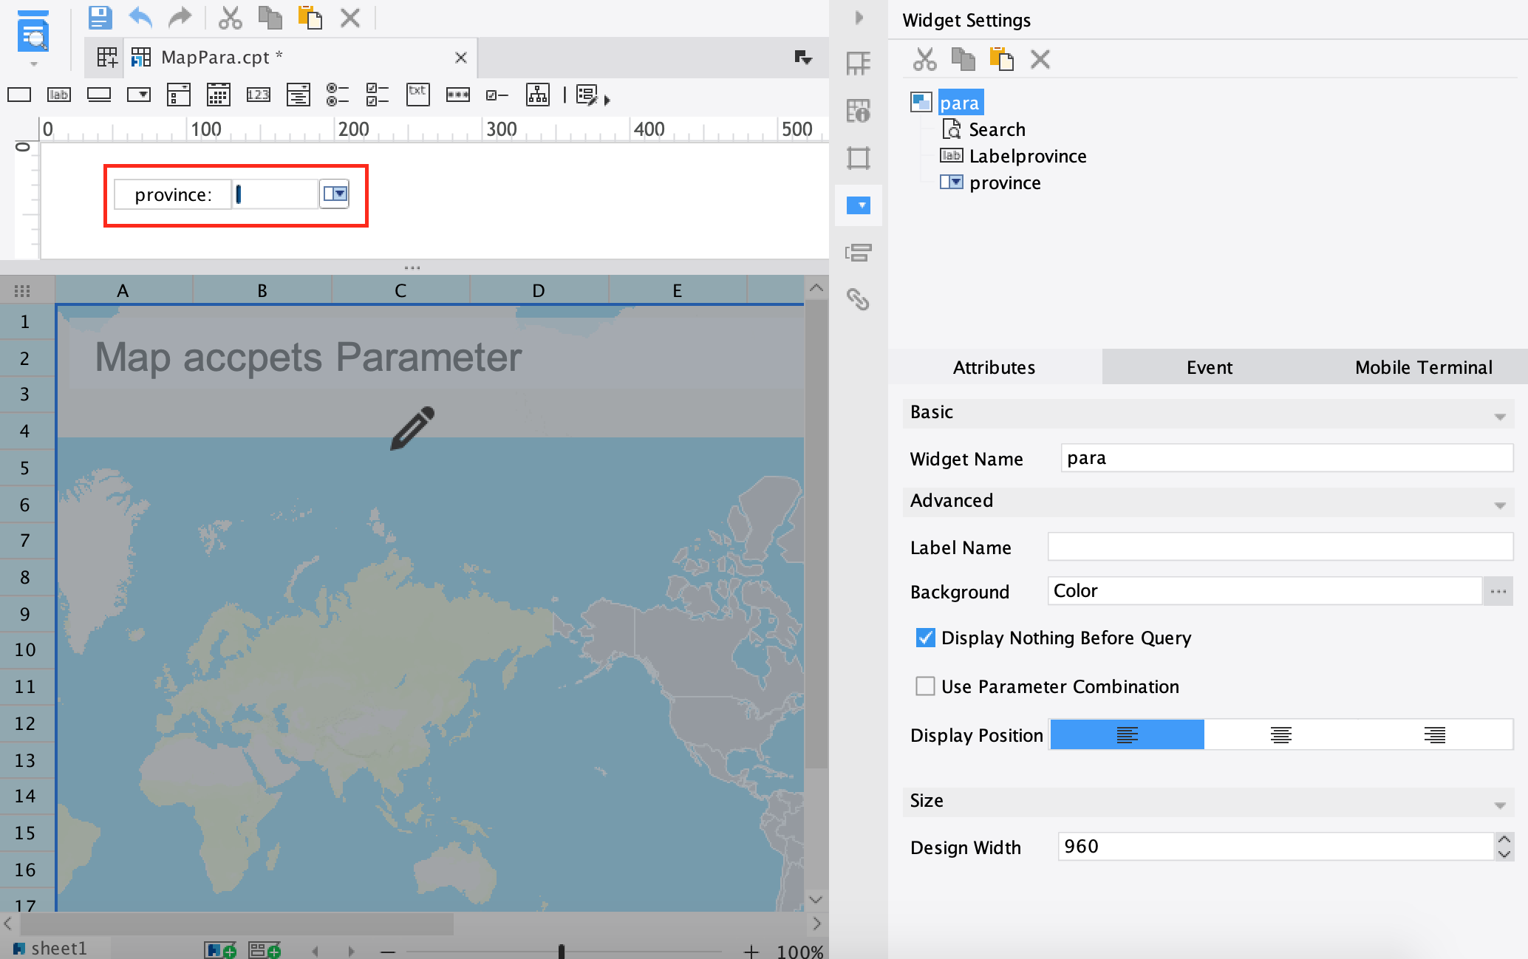Screen dimensions: 1528x959
Task: Collapse the Advanced section
Action: (x=1500, y=505)
